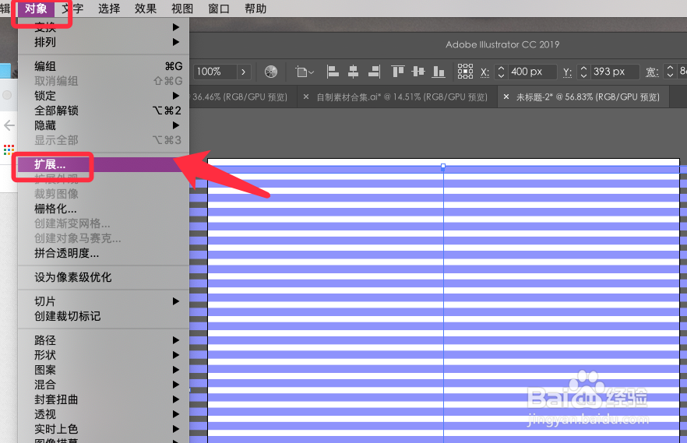This screenshot has height=443, width=687.
Task: Click the Y coordinate stepper arrows
Action: [x=583, y=72]
